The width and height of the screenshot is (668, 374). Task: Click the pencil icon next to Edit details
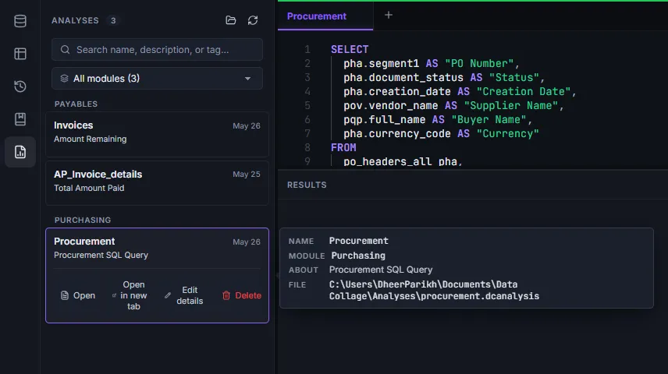coord(168,295)
